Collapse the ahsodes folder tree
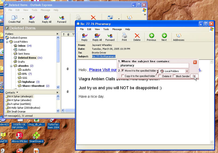 [11, 66]
